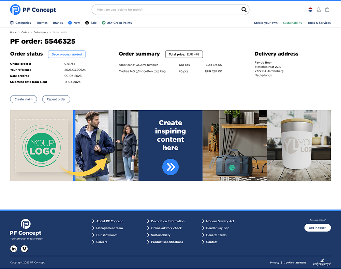Select the Netherlands flag language icon
341x269 pixels.
(x=310, y=10)
